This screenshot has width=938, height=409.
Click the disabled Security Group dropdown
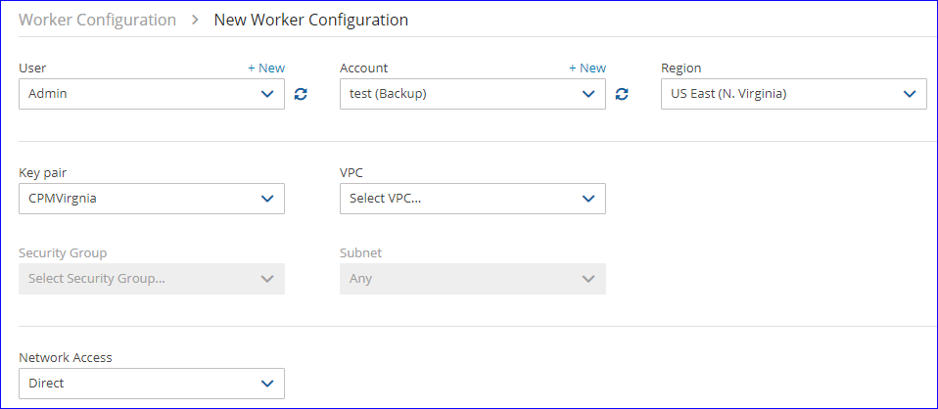pos(151,279)
